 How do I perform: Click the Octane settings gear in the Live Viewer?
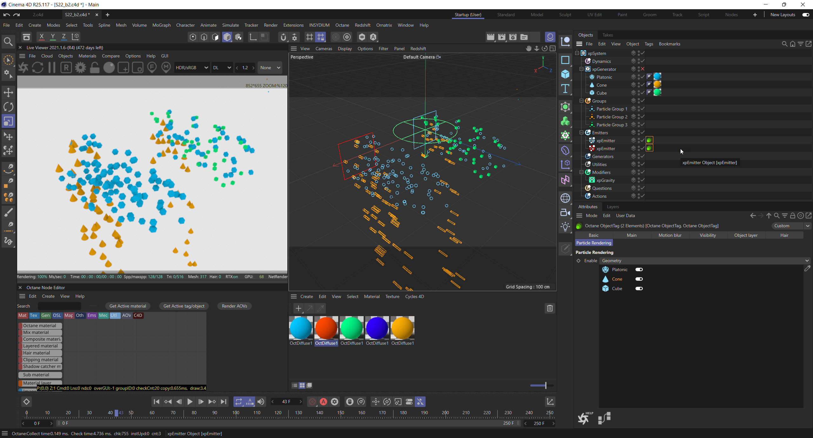[x=80, y=68]
